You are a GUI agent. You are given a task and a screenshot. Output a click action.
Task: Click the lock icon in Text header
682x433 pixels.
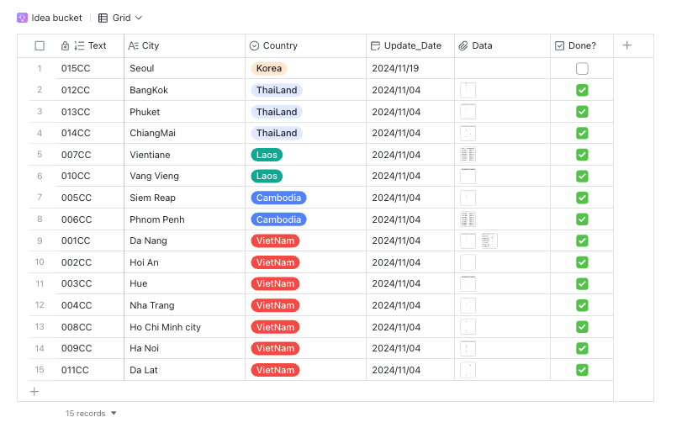pos(65,45)
